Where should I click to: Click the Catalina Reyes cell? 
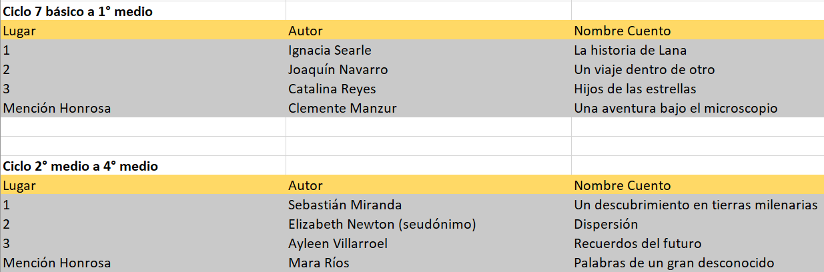click(332, 89)
